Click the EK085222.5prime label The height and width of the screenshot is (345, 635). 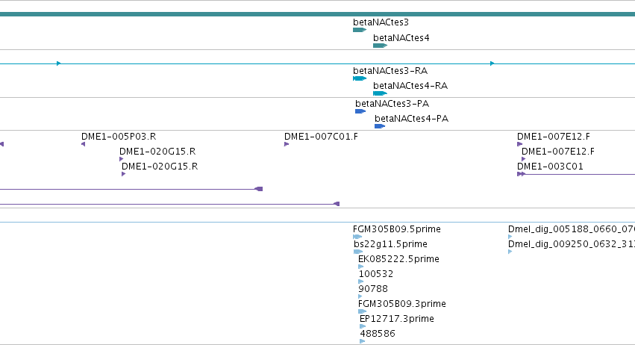click(x=398, y=259)
